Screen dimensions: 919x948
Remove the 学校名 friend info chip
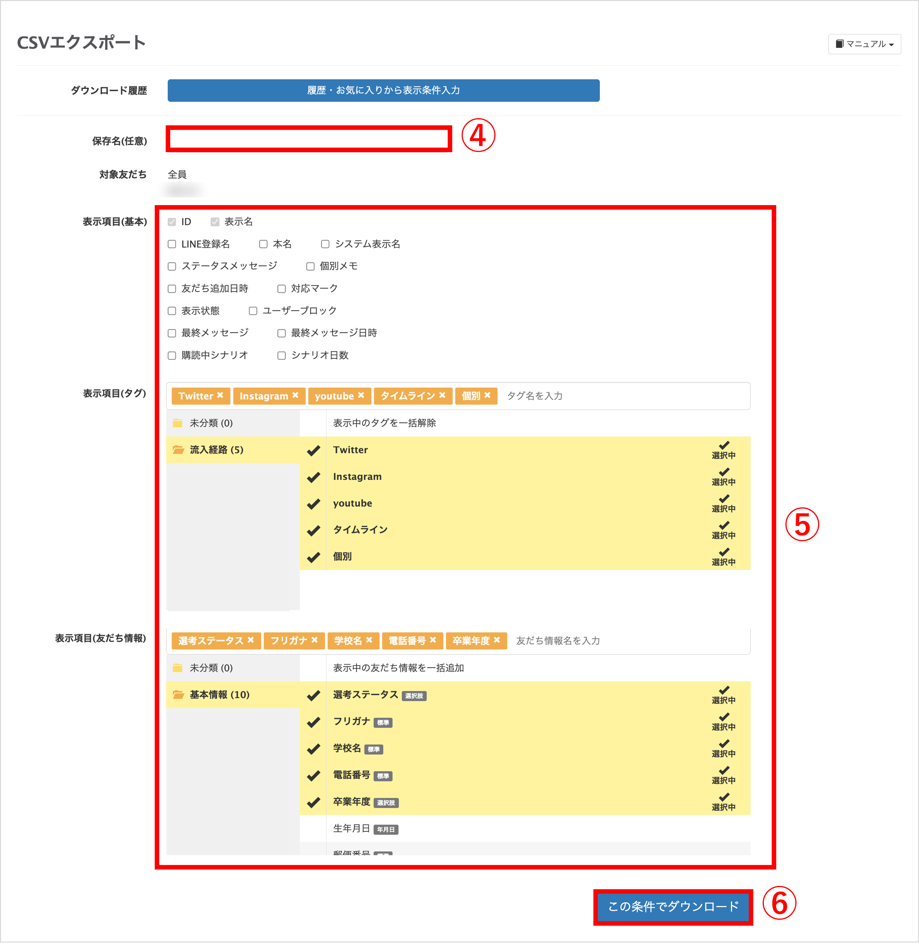[370, 641]
